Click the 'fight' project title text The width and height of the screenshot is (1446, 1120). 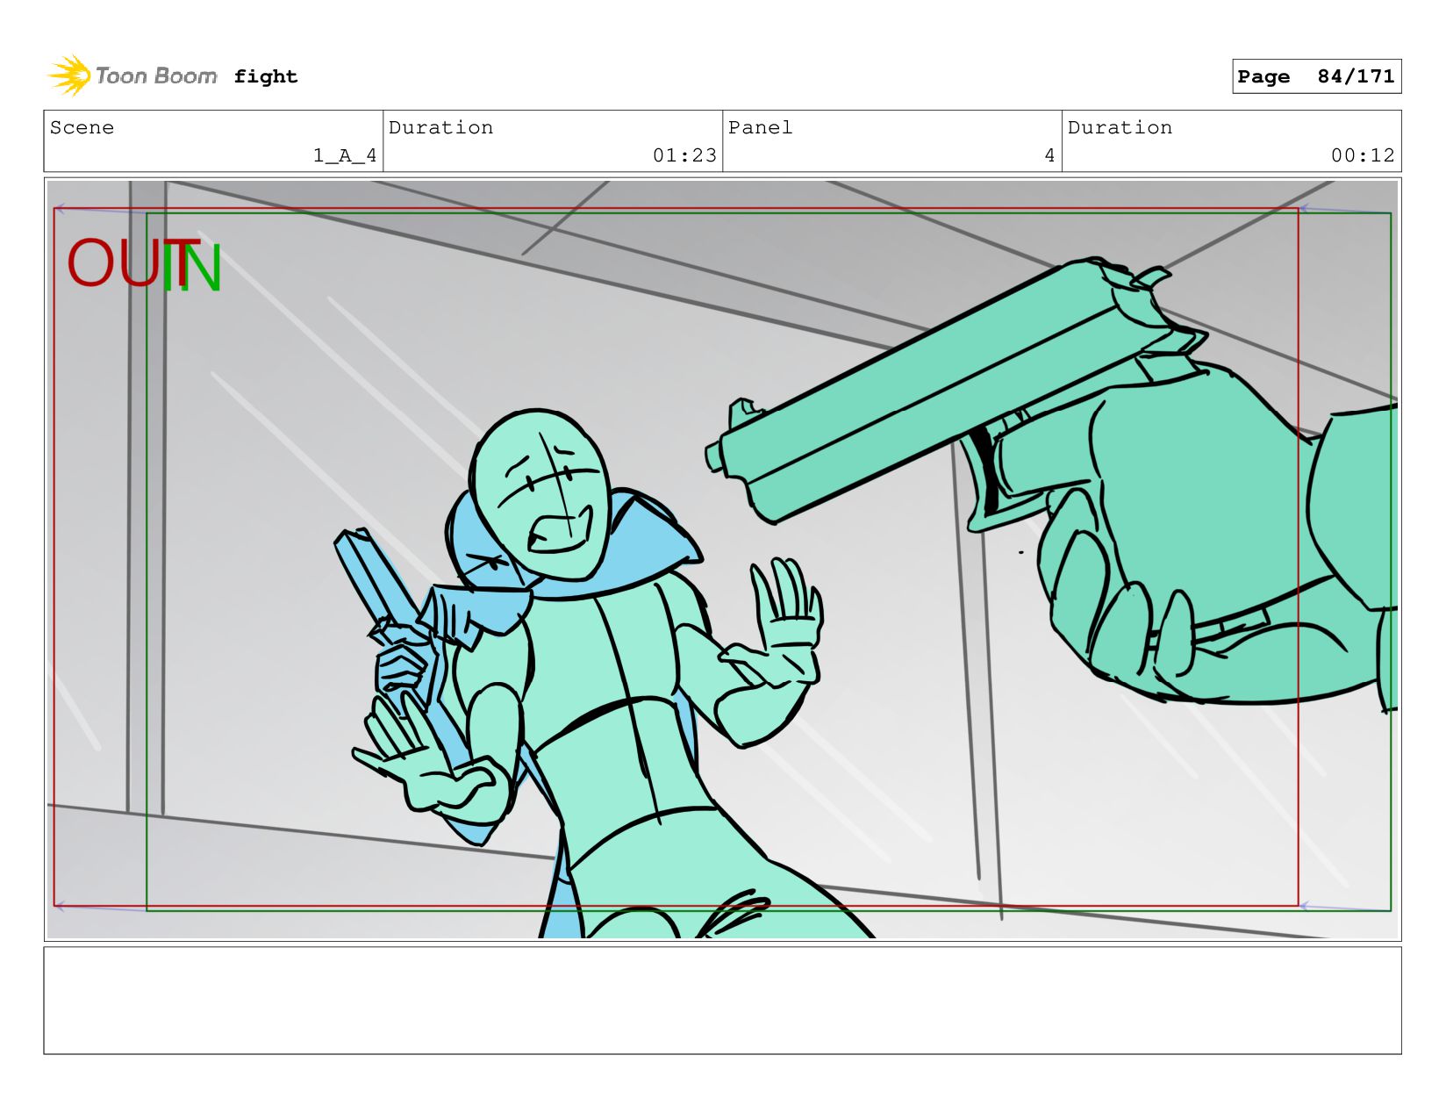(266, 77)
